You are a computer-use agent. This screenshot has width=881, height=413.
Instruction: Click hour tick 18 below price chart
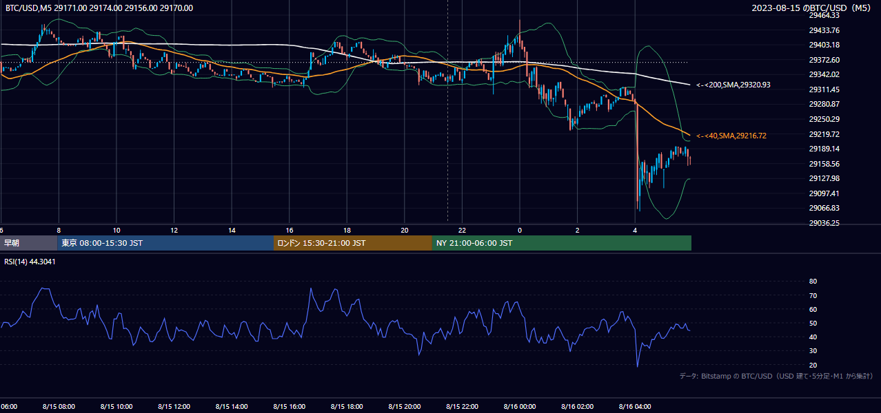347,230
